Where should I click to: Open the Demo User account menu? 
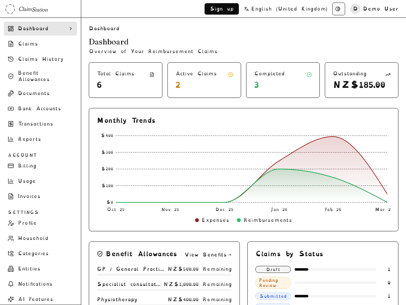tap(374, 9)
